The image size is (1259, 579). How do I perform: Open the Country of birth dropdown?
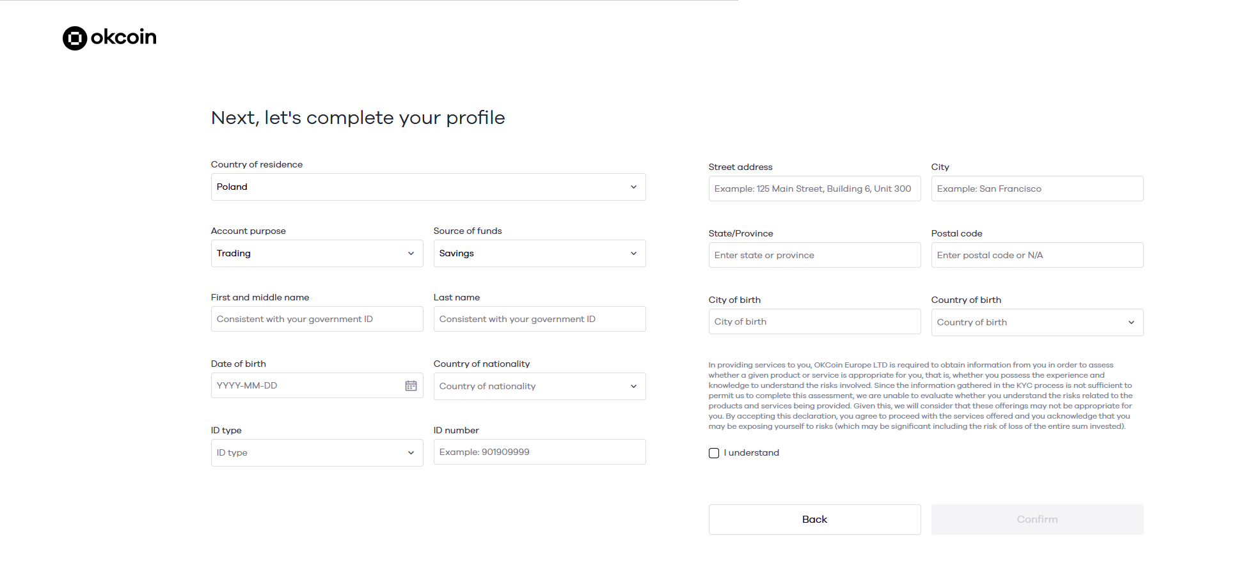1037,323
